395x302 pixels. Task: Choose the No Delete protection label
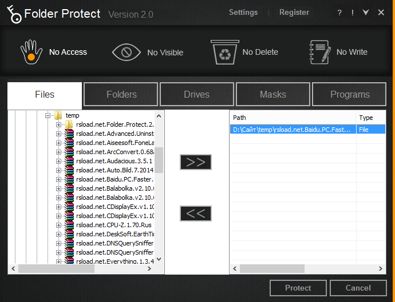pos(260,52)
